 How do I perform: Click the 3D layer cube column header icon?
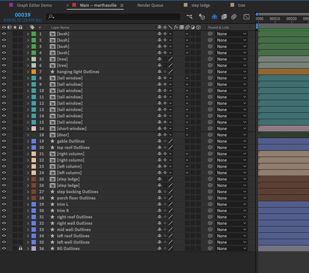pos(199,27)
